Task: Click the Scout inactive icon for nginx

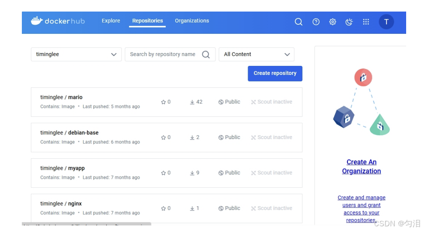Action: click(x=253, y=208)
